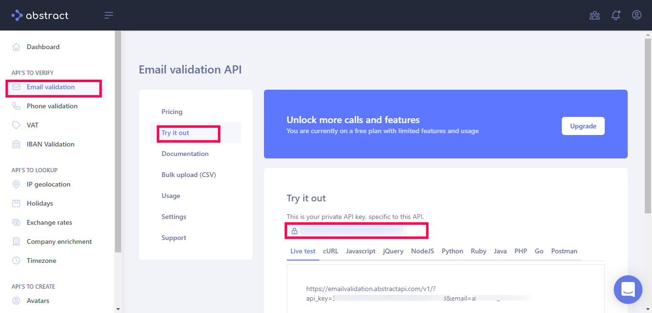
Task: Open the notifications bell
Action: click(616, 15)
